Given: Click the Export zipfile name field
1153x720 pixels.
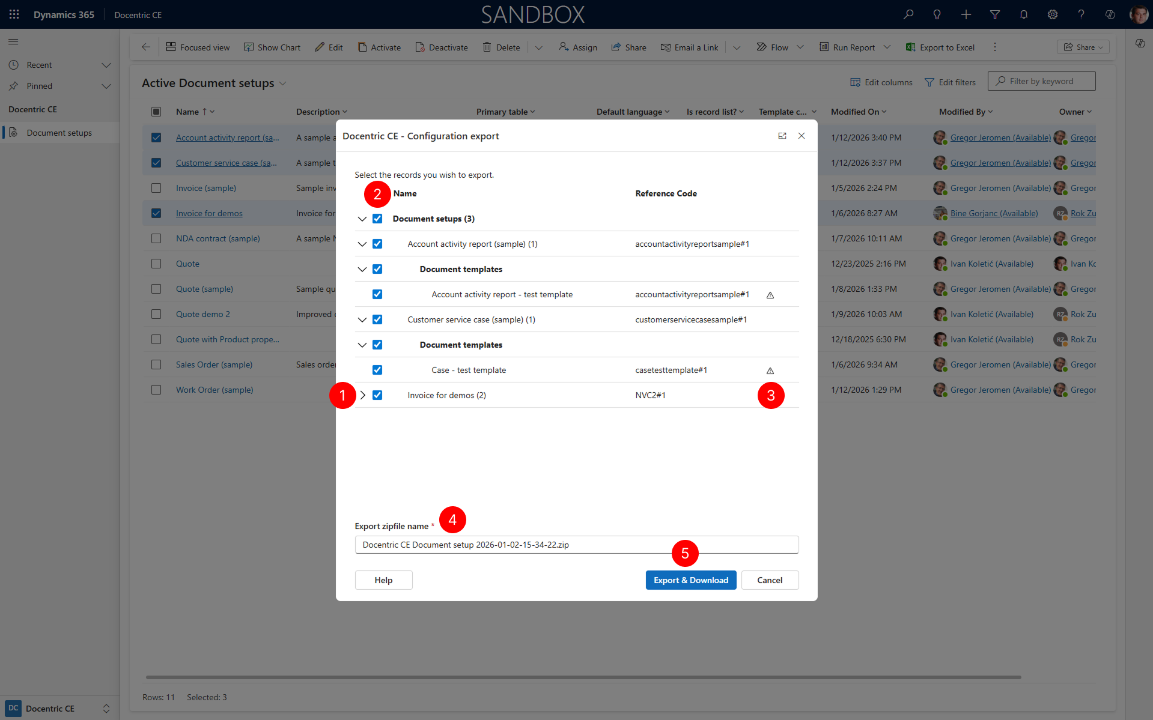Looking at the screenshot, I should (577, 545).
